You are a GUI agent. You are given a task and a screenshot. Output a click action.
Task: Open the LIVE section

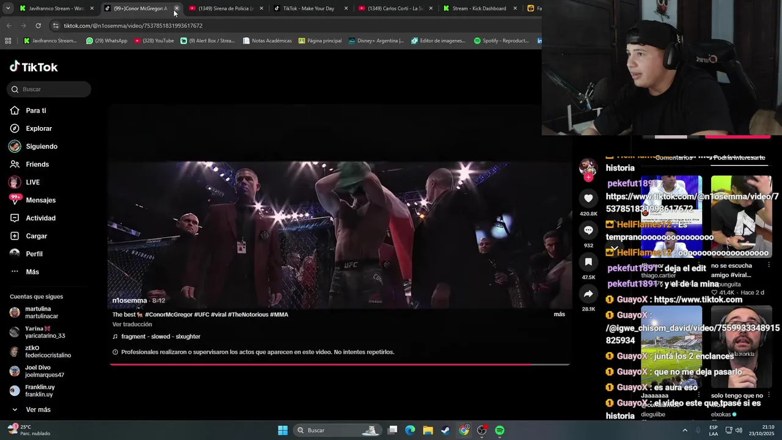[x=32, y=182]
